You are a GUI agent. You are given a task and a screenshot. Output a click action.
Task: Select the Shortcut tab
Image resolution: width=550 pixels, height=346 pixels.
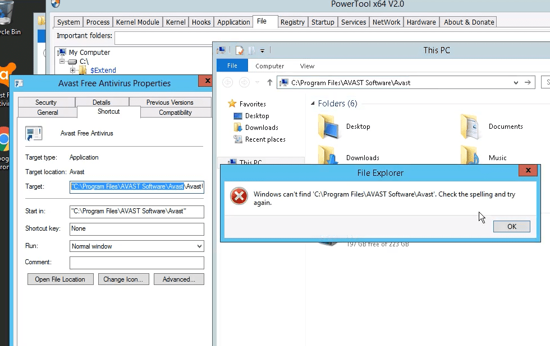(109, 111)
